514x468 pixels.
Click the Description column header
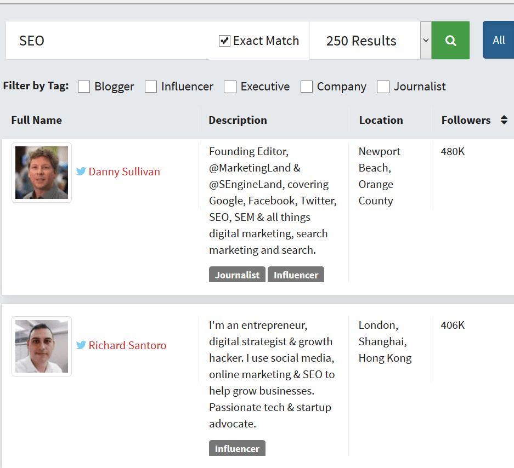(x=238, y=120)
